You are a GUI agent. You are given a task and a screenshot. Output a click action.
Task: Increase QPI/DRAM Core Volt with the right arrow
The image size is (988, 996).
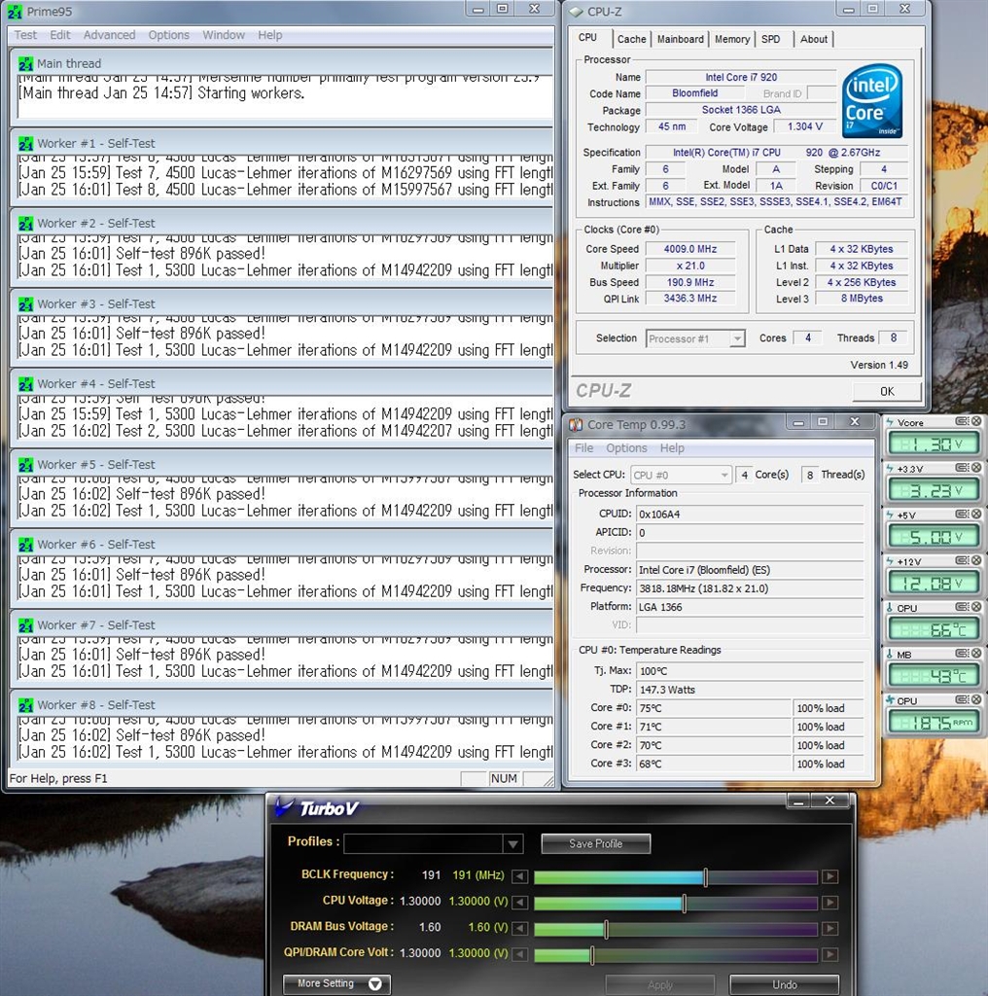click(x=829, y=955)
